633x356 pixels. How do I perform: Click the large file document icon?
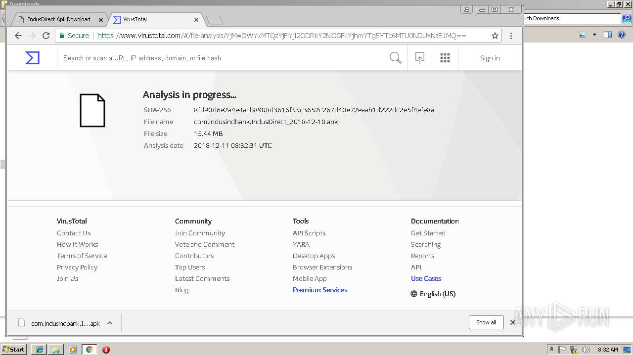point(92,110)
